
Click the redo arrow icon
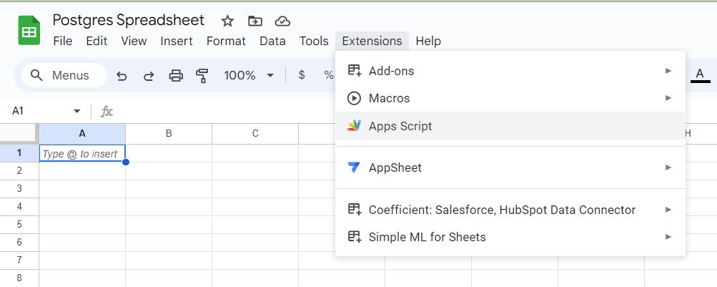pos(149,75)
